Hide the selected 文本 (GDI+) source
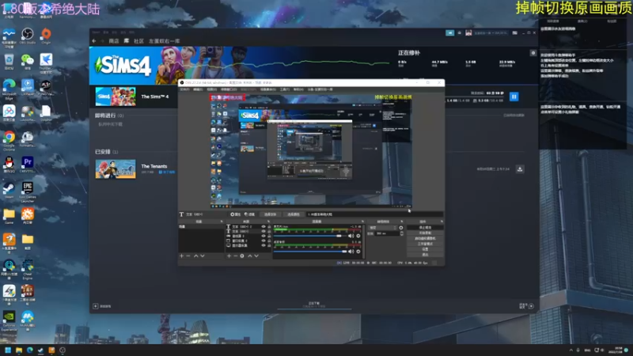Screen dimensions: 633x356 pyautogui.click(x=263, y=231)
